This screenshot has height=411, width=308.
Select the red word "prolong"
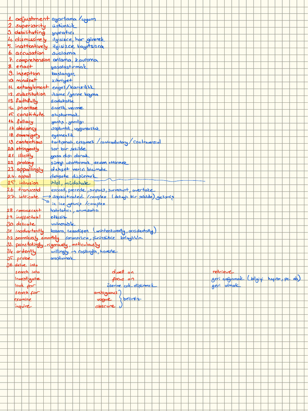pos(25,163)
